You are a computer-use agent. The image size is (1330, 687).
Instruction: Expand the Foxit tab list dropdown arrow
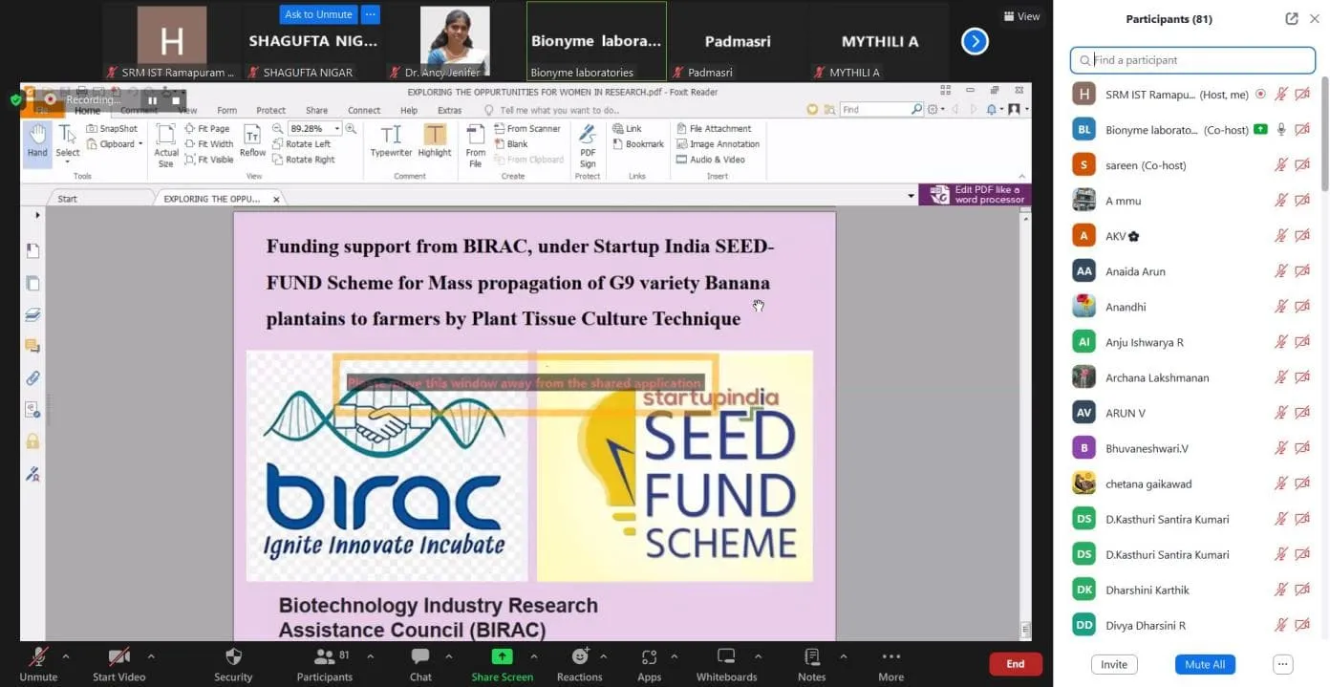[912, 196]
